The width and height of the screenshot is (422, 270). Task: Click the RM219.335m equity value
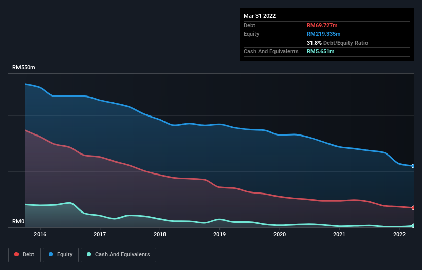tap(323, 34)
